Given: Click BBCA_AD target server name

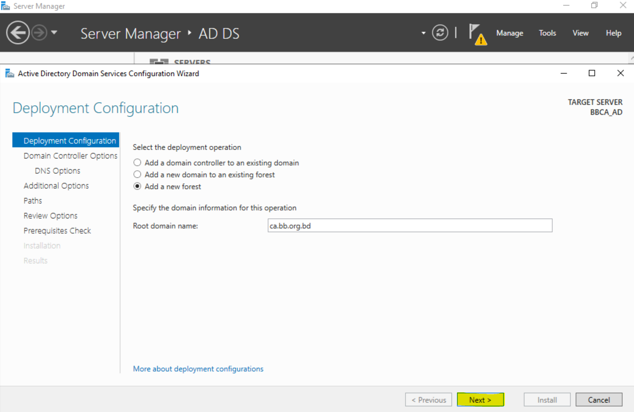Looking at the screenshot, I should click(606, 112).
